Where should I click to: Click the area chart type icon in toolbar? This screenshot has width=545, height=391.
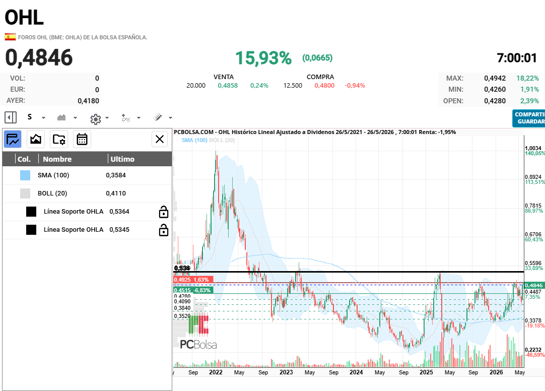click(x=61, y=117)
